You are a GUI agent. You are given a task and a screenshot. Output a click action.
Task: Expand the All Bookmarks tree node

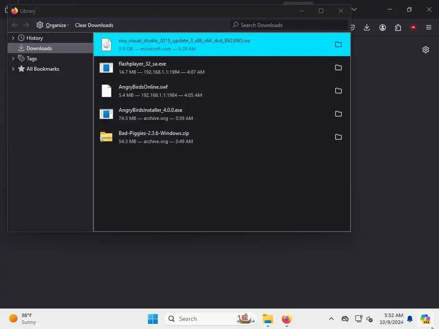point(13,69)
